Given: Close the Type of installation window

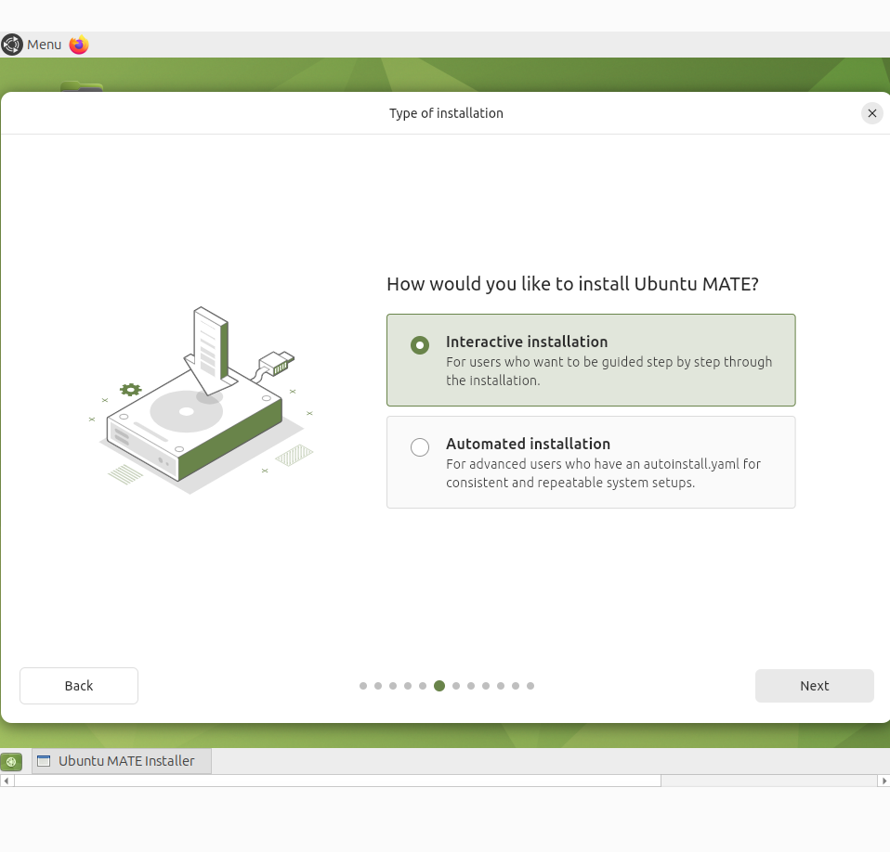Looking at the screenshot, I should [871, 113].
